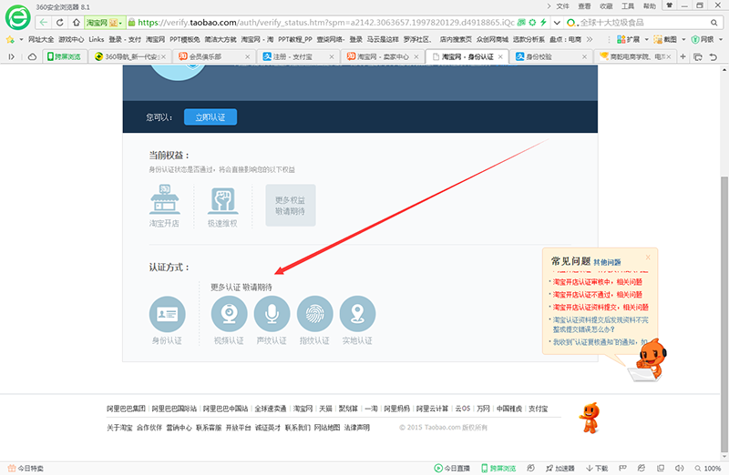Open 淘宝开店认证审核中 related question link

[x=598, y=282]
